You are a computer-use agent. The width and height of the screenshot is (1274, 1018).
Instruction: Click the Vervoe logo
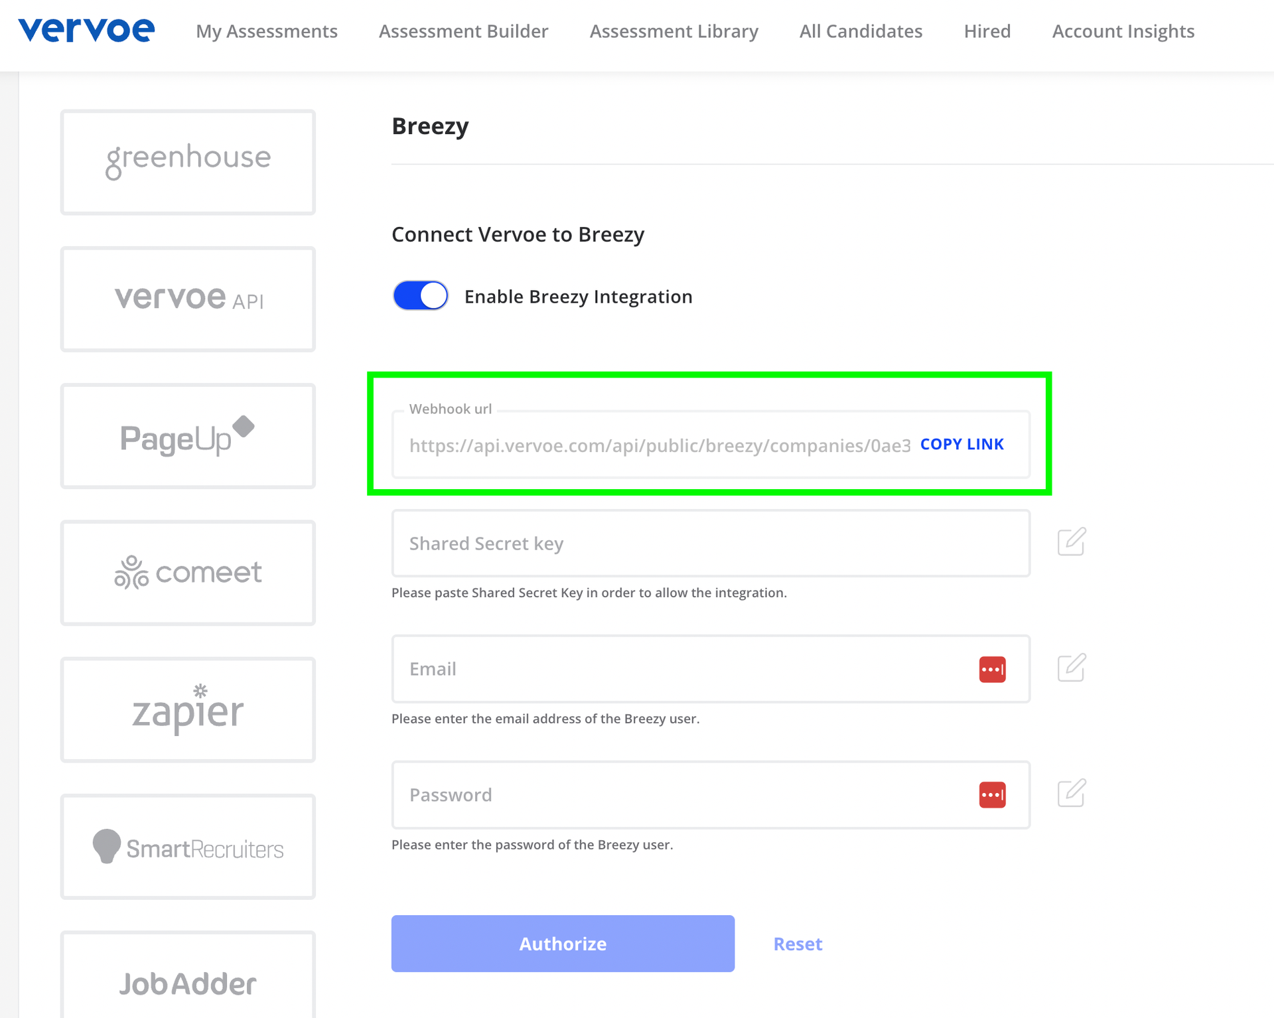(x=86, y=31)
